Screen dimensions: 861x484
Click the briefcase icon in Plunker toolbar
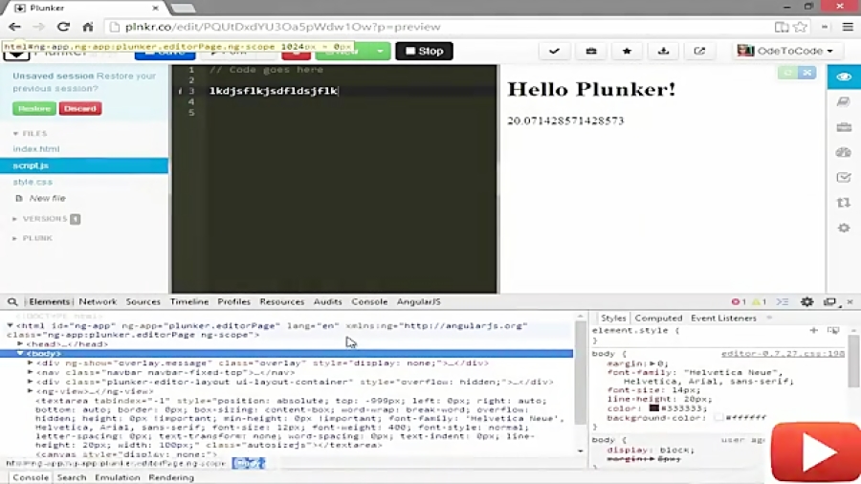[x=591, y=51]
